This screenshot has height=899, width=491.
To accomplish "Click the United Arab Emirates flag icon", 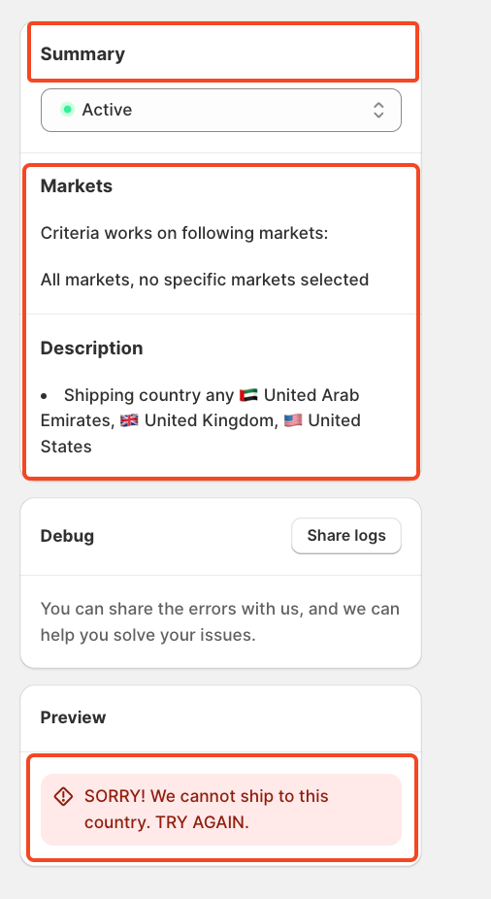I will (248, 395).
